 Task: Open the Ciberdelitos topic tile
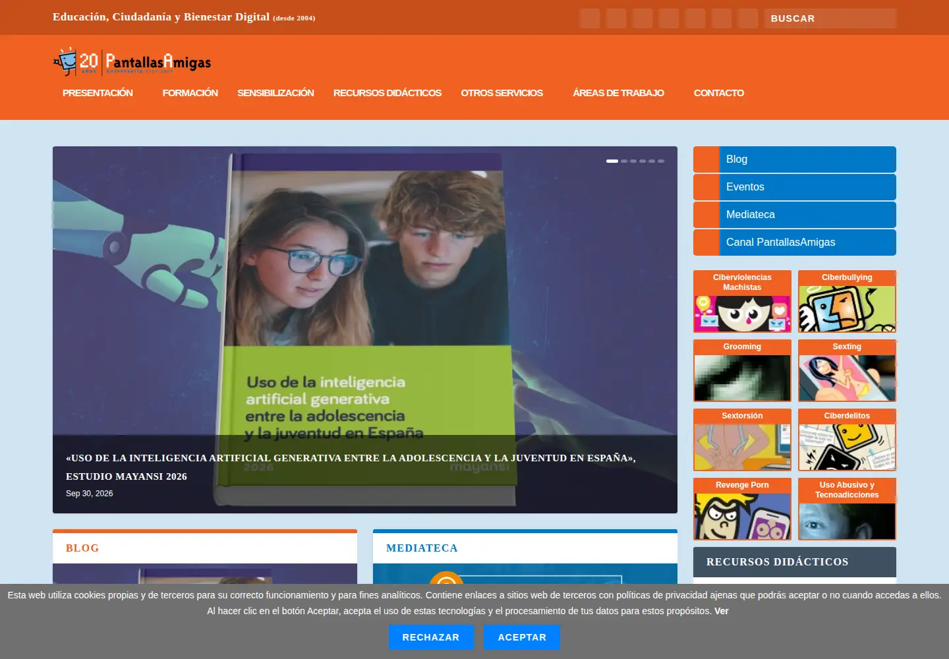847,440
